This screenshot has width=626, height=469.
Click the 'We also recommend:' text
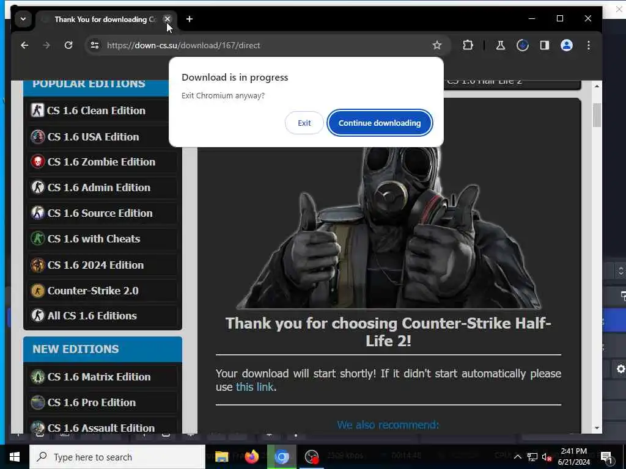(x=388, y=425)
